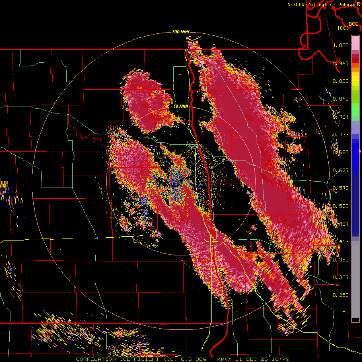Pick the light pink segment atop the color bar
The height and width of the screenshot is (362, 362).
click(x=355, y=43)
